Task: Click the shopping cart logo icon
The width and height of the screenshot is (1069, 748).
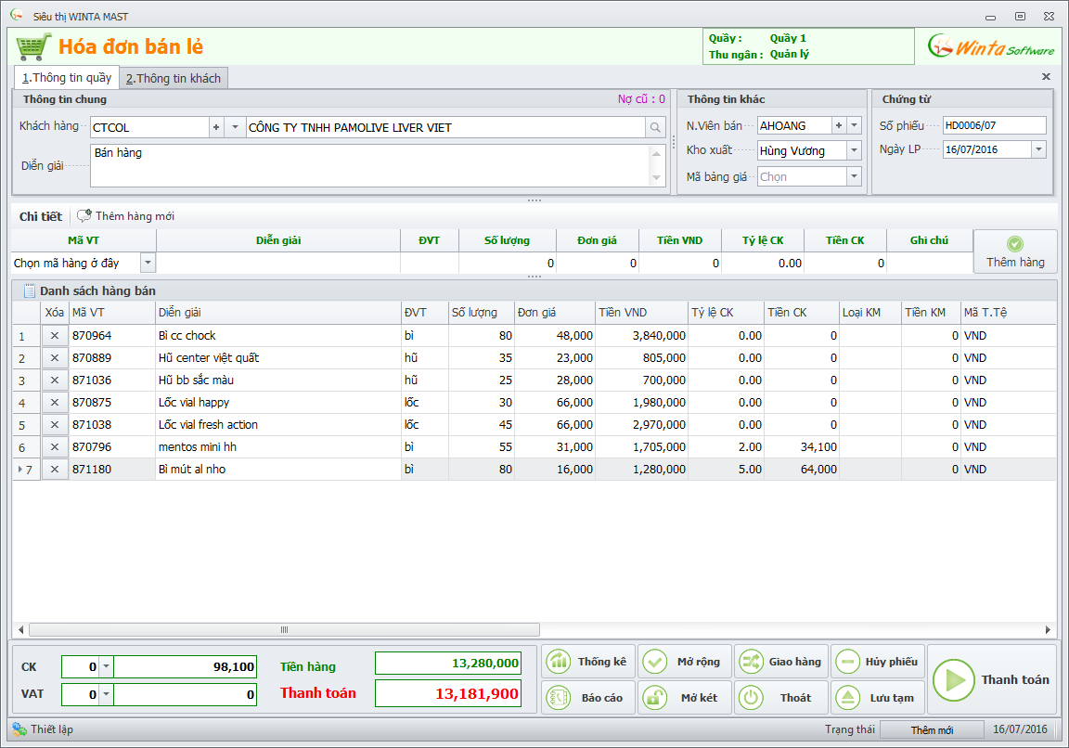Action: pyautogui.click(x=32, y=47)
